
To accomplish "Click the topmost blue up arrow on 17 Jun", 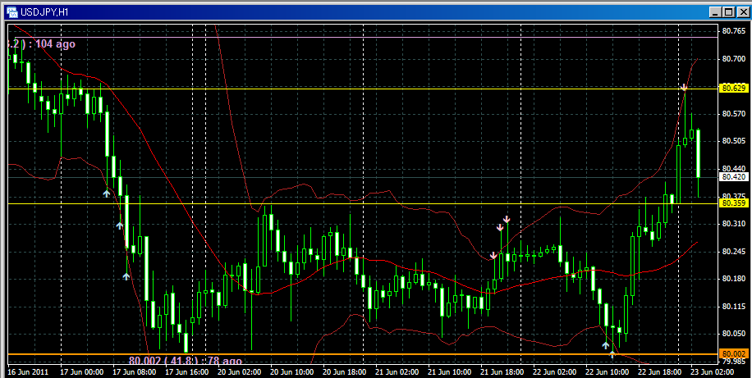I will coord(106,194).
